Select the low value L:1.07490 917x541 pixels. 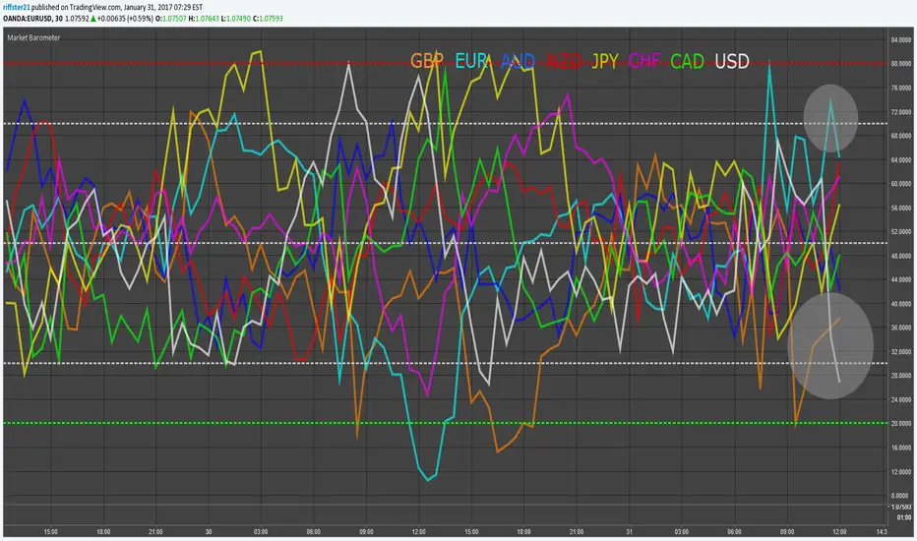(236, 19)
